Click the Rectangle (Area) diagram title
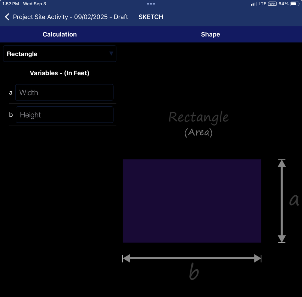Viewport: 302px width, 297px height. (x=199, y=123)
